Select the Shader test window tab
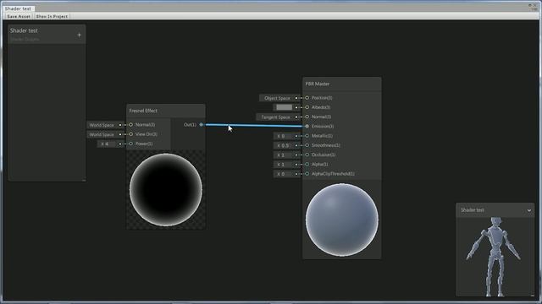 pos(19,8)
